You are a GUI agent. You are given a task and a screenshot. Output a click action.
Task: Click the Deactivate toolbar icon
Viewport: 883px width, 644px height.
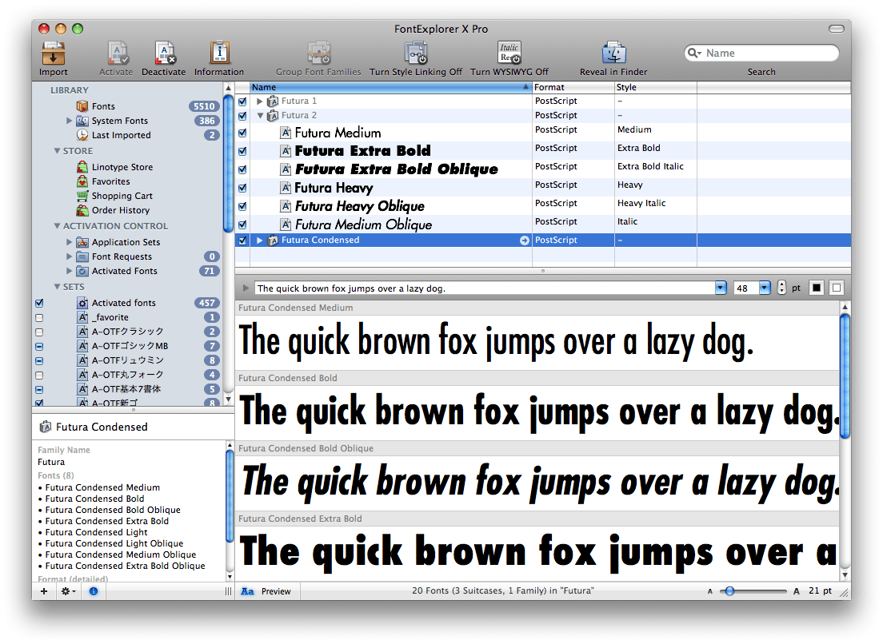164,54
